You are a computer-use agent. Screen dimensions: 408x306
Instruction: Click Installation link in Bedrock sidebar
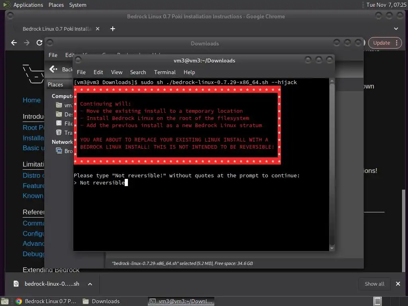33,138
